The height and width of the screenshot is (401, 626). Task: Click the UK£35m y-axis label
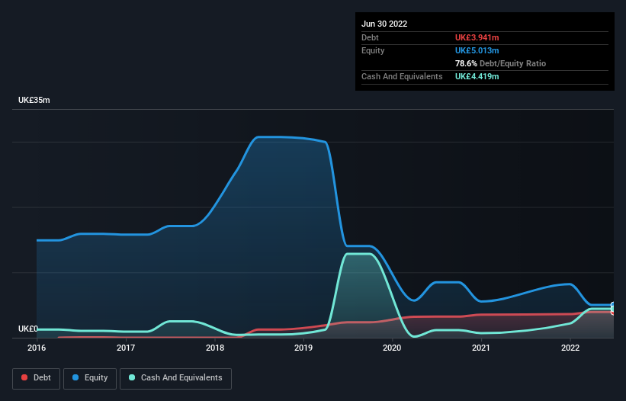[x=34, y=100]
